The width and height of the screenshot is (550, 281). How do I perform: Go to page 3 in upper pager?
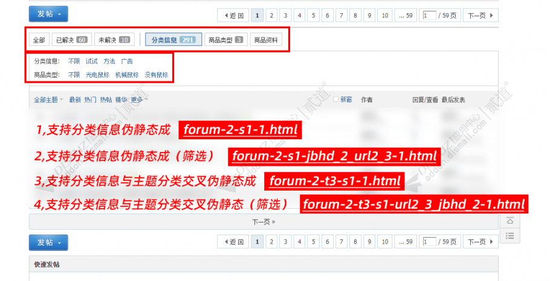tap(285, 16)
